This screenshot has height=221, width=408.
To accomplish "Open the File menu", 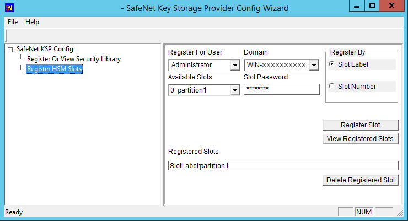I will (x=13, y=22).
